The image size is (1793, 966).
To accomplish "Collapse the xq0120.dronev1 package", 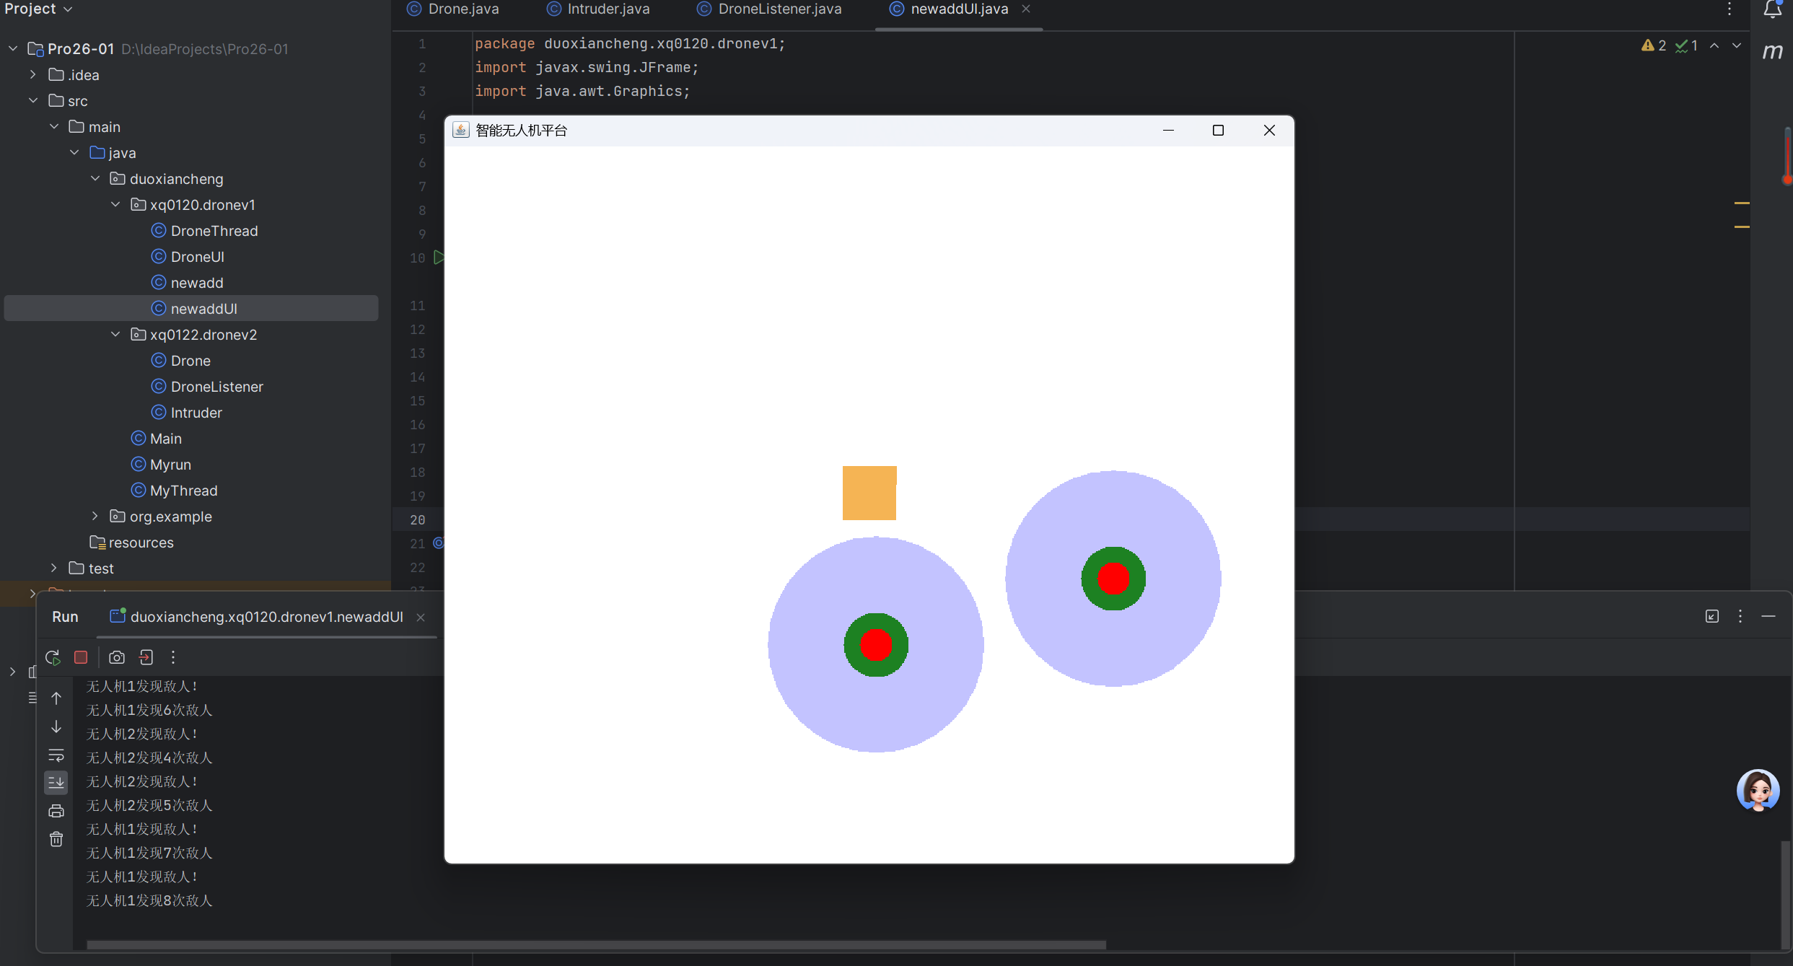I will 116,205.
